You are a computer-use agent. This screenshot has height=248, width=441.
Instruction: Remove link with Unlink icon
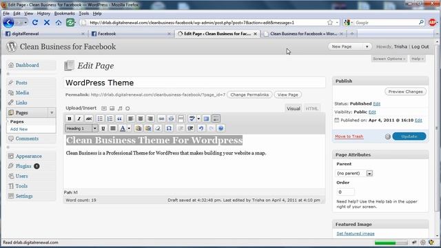(x=171, y=118)
